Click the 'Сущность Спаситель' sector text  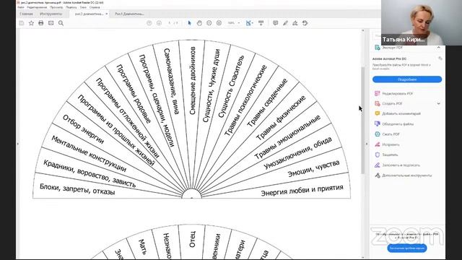coord(231,87)
